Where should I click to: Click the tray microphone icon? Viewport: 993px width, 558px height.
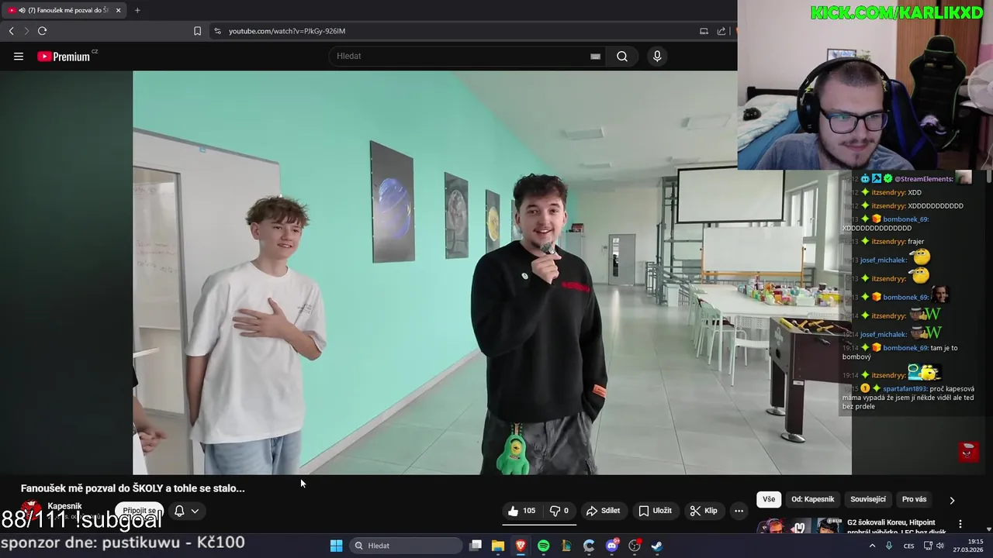pos(889,546)
